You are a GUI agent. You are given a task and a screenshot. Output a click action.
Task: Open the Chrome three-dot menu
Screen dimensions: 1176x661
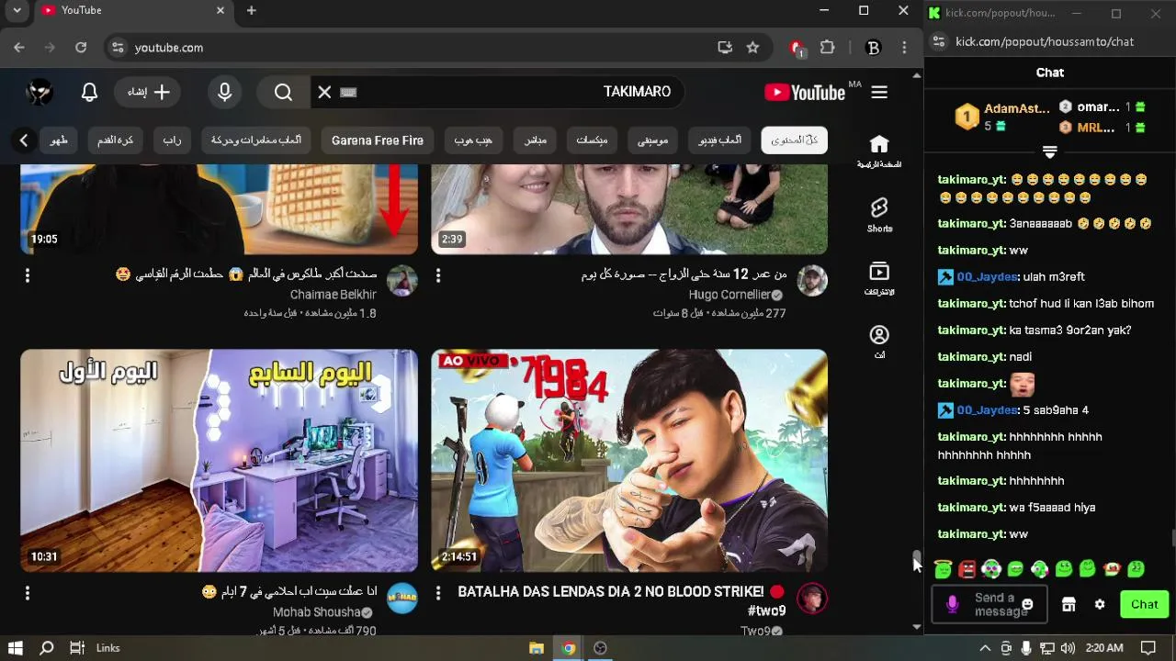tap(905, 48)
